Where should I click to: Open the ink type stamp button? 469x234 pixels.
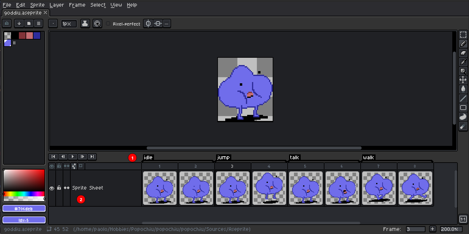(85, 23)
